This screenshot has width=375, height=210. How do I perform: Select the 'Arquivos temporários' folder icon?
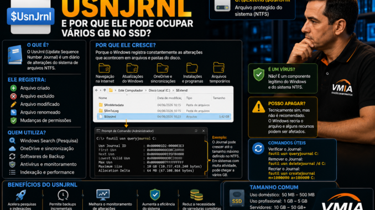coord(219,67)
